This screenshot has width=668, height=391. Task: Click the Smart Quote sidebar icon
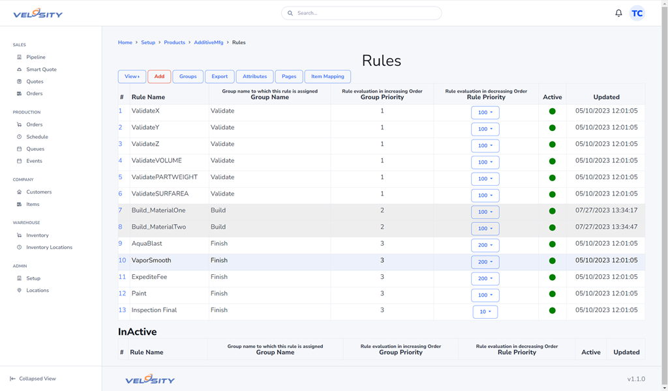(x=19, y=69)
